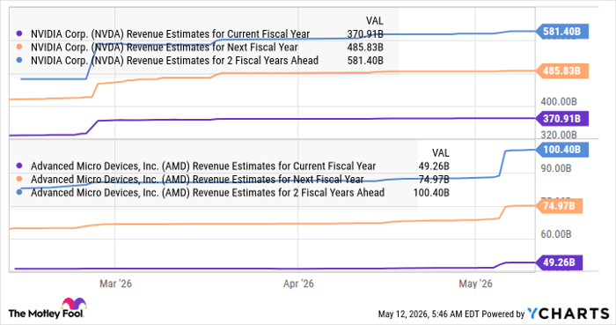Viewport: 616px width, 325px height.
Task: Select AMD Revenue Estimates for Current Fiscal Year label
Action: [x=203, y=166]
